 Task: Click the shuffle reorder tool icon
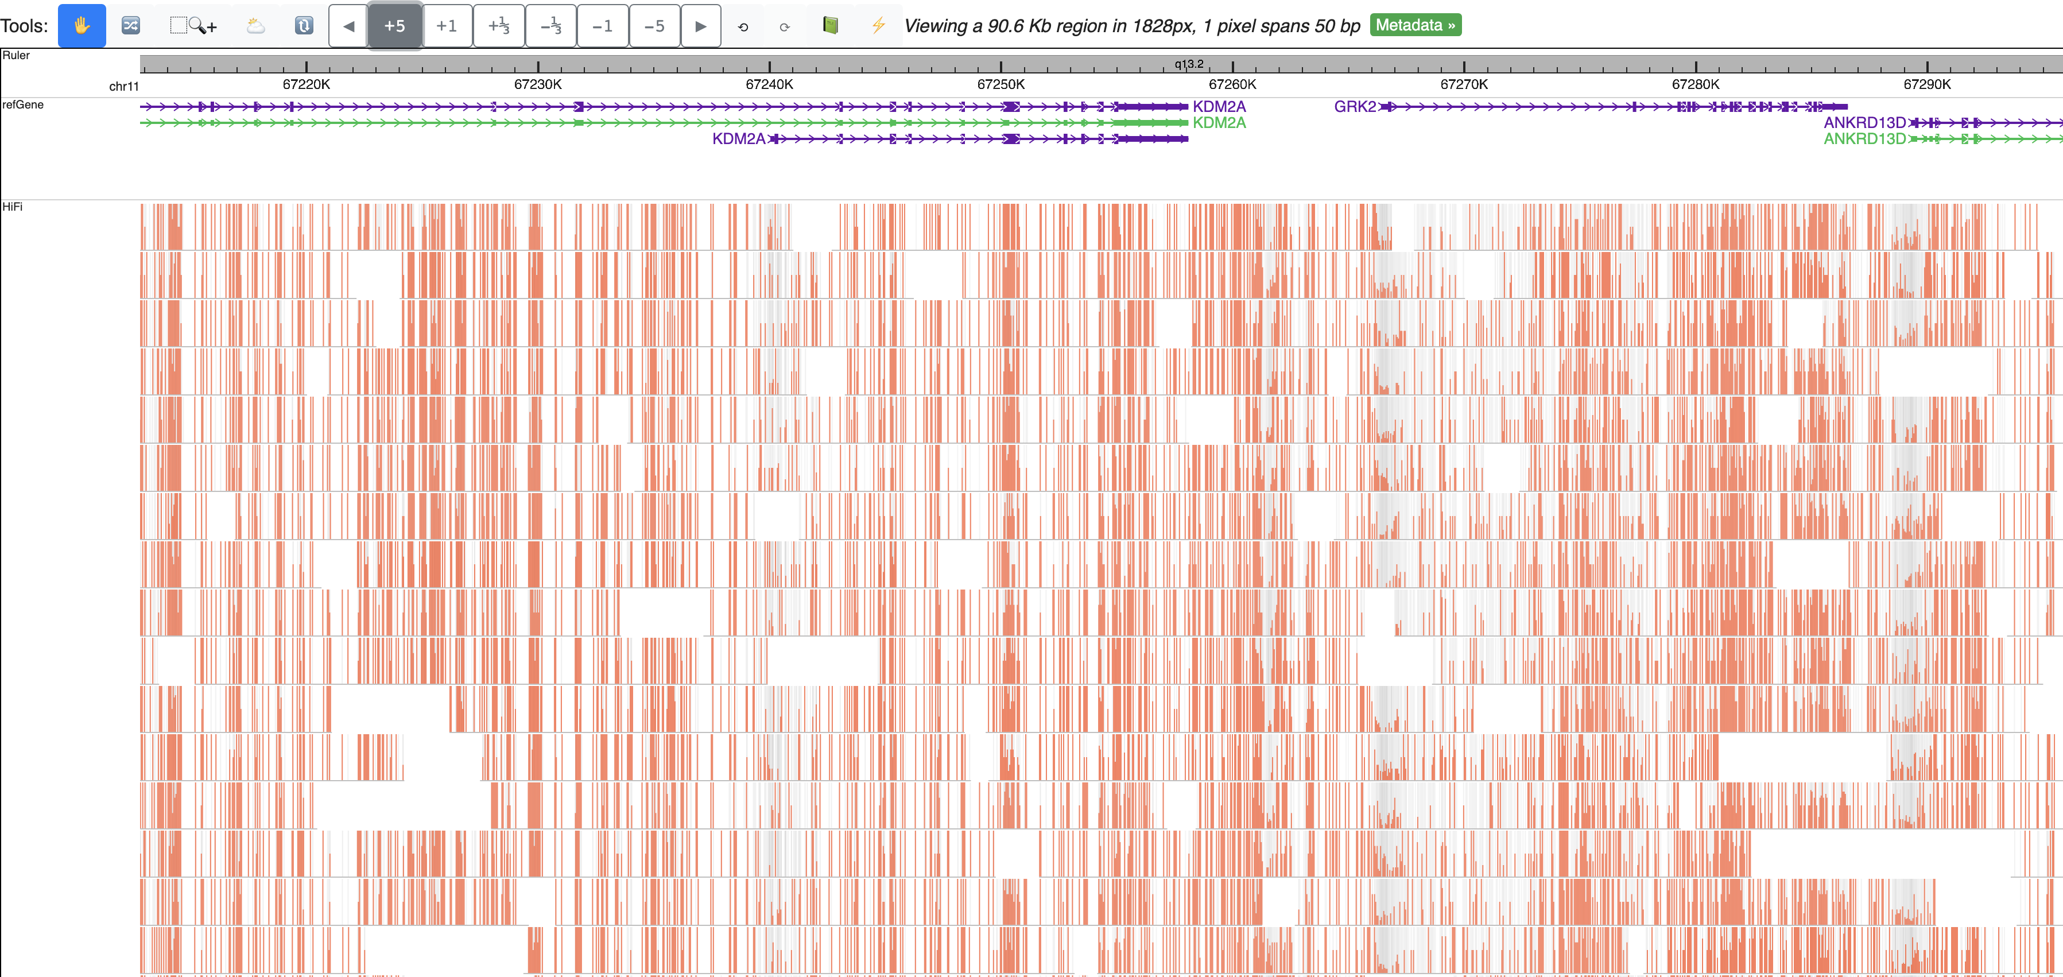130,26
